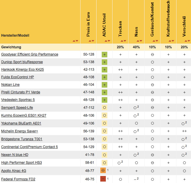Open Hankook Kinergy Eco K425 link
191x183 pixels.
click(x=23, y=70)
